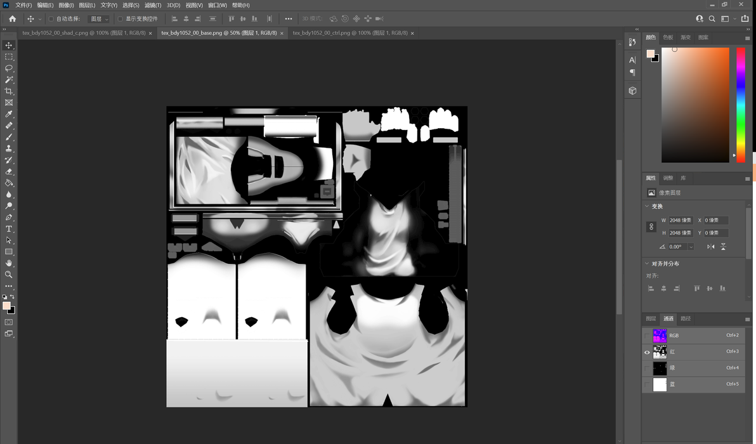Enable the 自动选择 checkbox
The width and height of the screenshot is (756, 444).
click(x=51, y=19)
